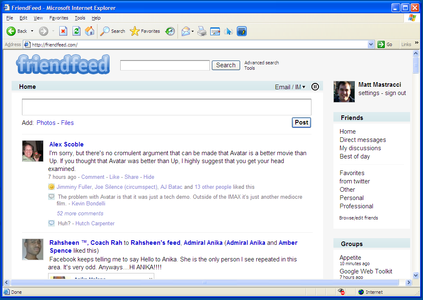Open the File menu
423x300 pixels.
10,18
